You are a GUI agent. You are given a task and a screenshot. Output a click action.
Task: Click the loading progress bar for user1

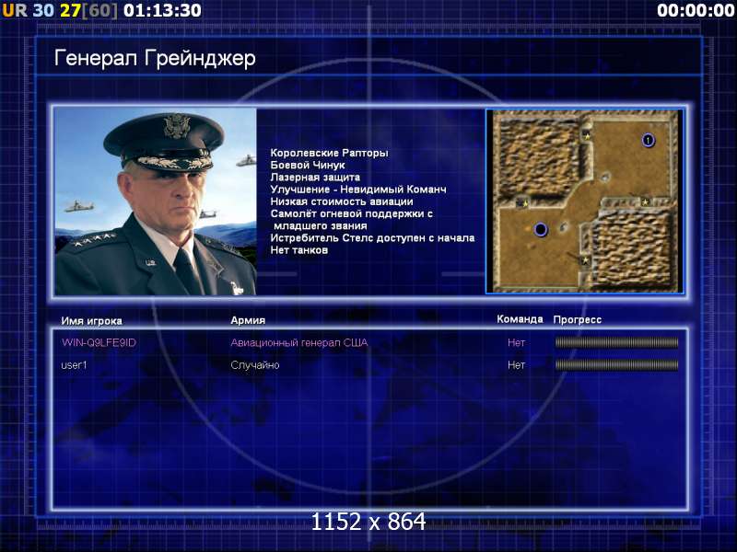[x=616, y=364]
